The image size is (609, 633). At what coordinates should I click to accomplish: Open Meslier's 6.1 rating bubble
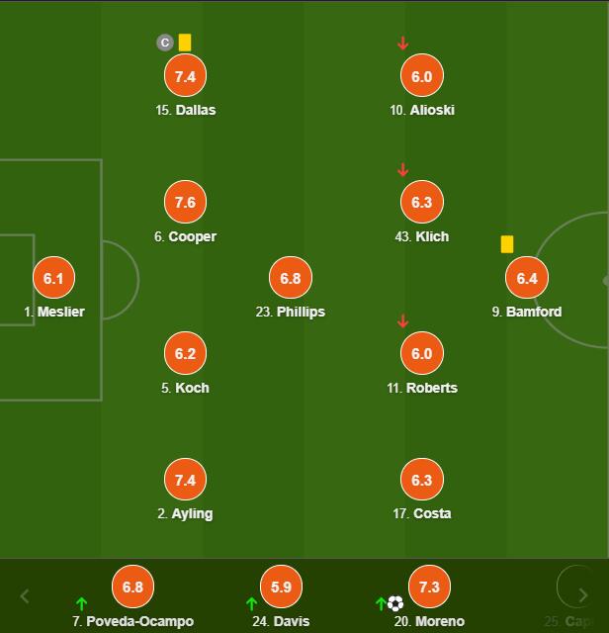point(53,278)
